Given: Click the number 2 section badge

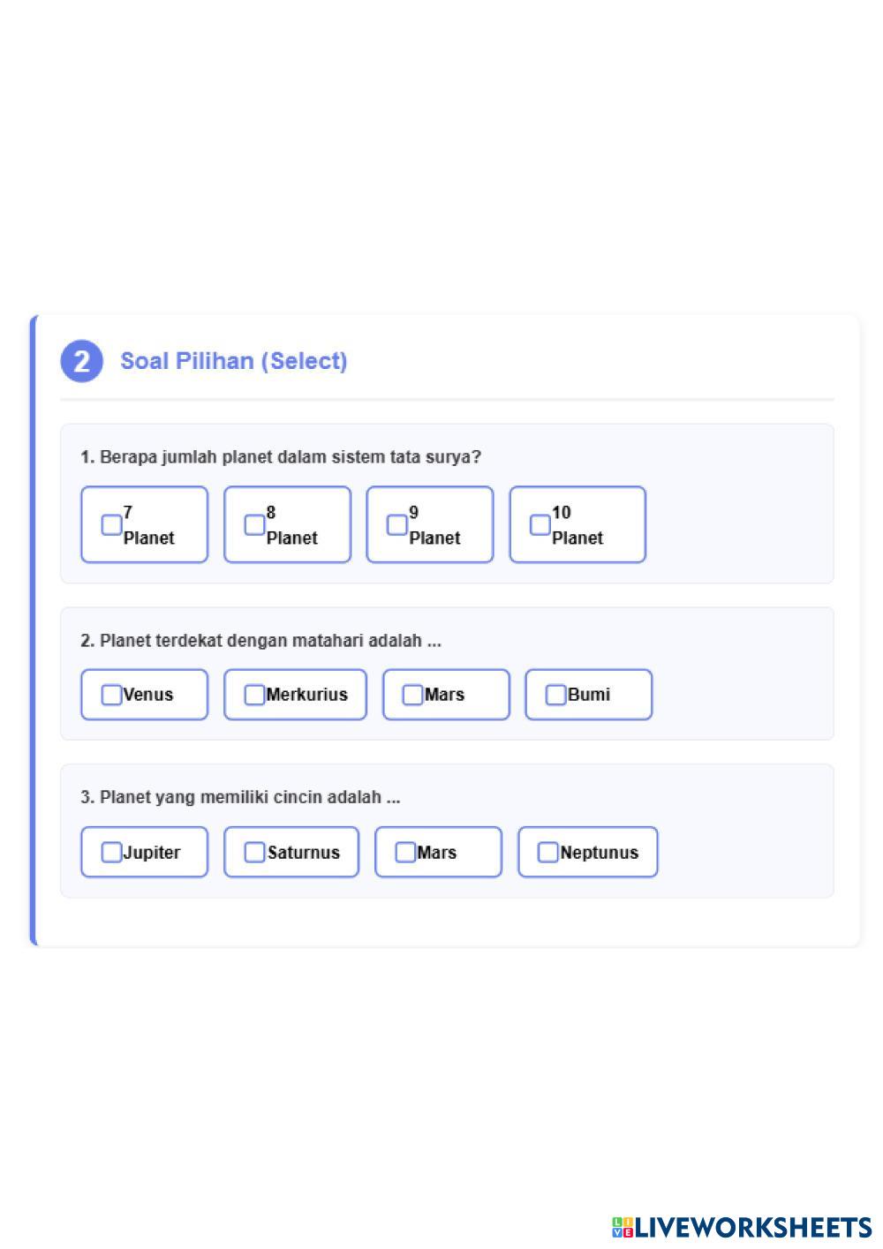Looking at the screenshot, I should 81,361.
